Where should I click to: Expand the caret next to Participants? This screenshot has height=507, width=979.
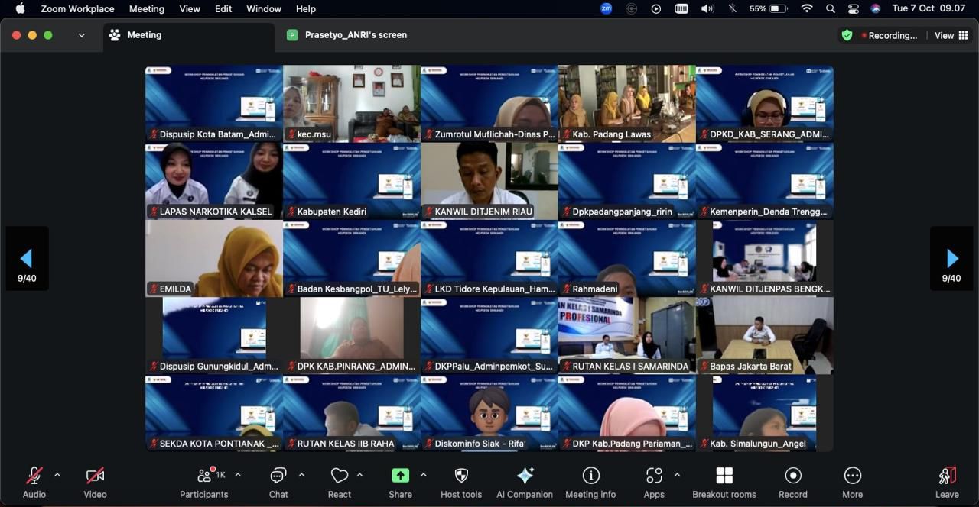pos(238,475)
